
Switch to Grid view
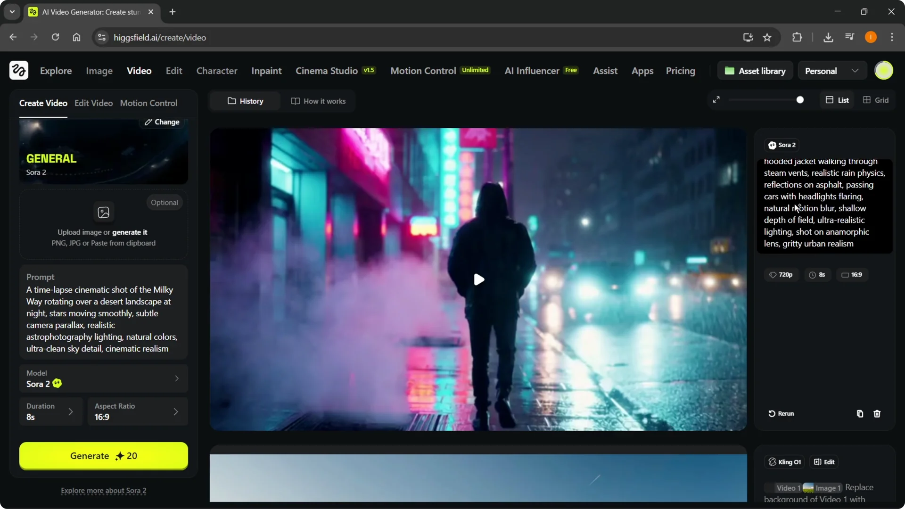(876, 100)
